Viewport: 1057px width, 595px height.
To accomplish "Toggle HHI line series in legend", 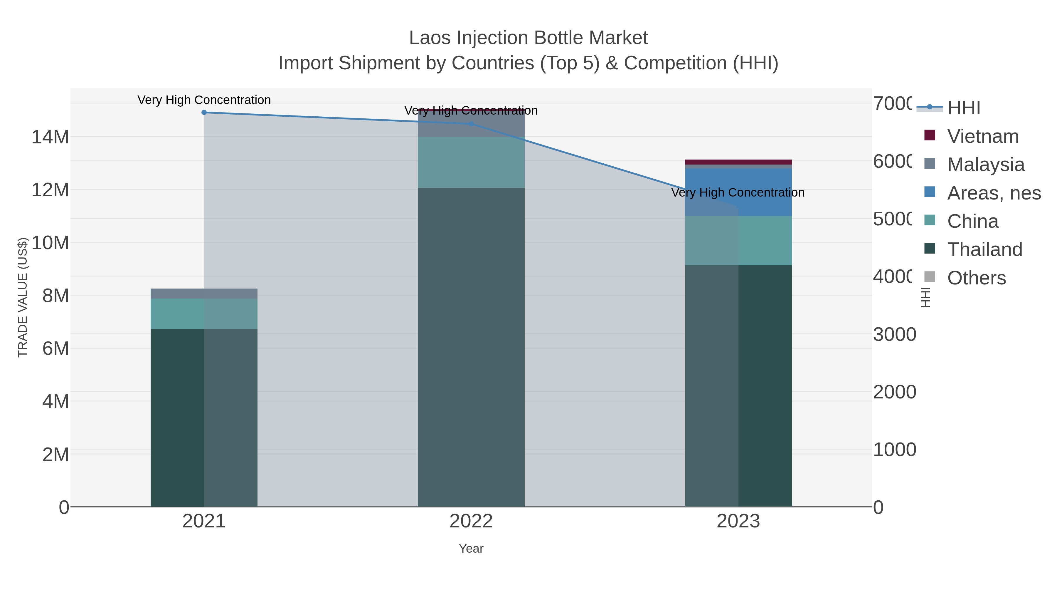I will coord(948,108).
